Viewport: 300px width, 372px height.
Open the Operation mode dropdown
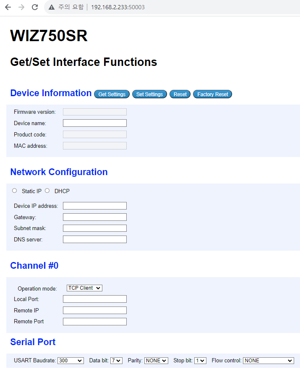[84, 288]
